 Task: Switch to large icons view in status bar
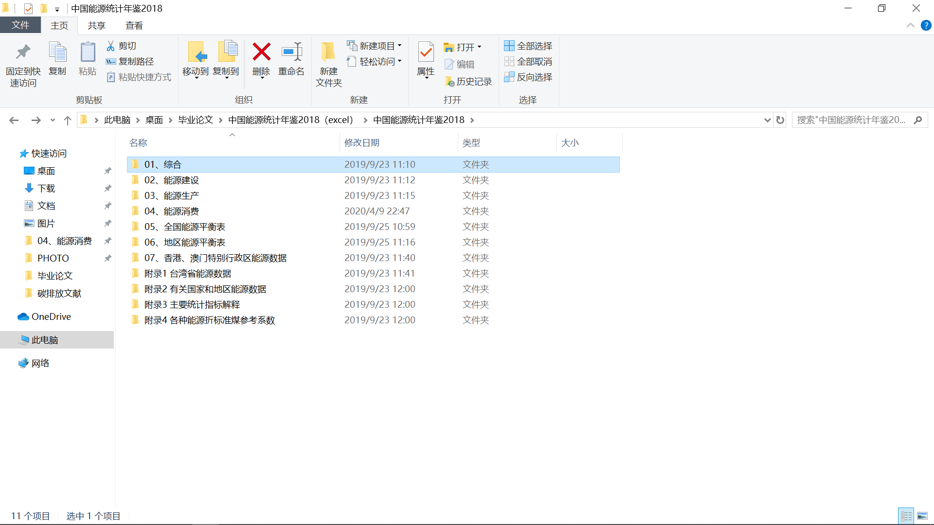tap(922, 516)
